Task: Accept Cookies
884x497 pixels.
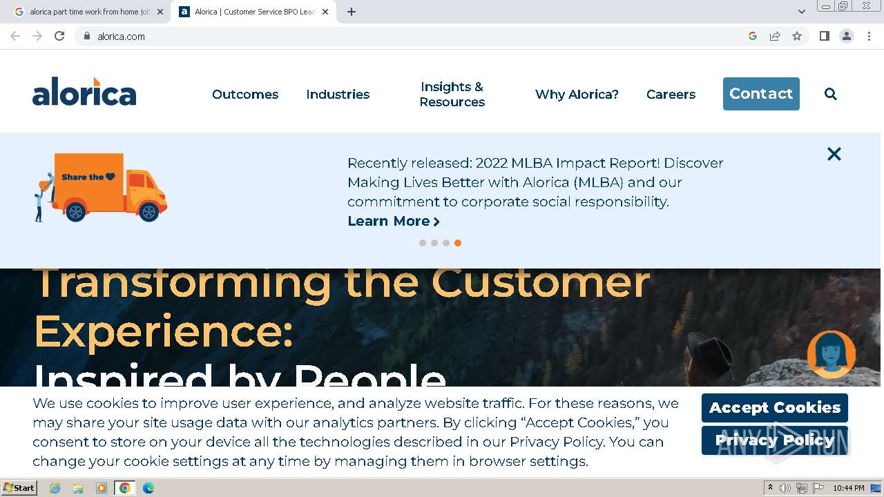Action: click(775, 407)
